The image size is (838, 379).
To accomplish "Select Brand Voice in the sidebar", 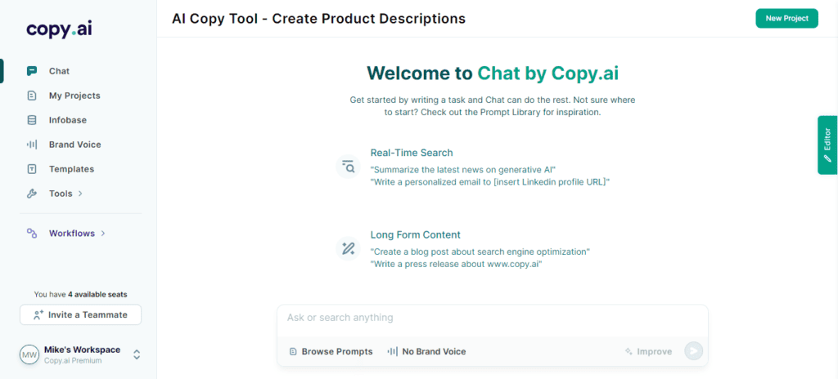I will pos(74,145).
